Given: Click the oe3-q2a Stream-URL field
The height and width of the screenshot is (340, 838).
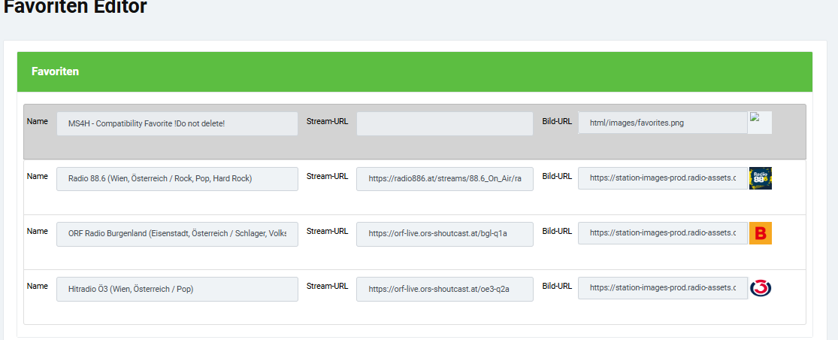Looking at the screenshot, I should pyautogui.click(x=445, y=289).
